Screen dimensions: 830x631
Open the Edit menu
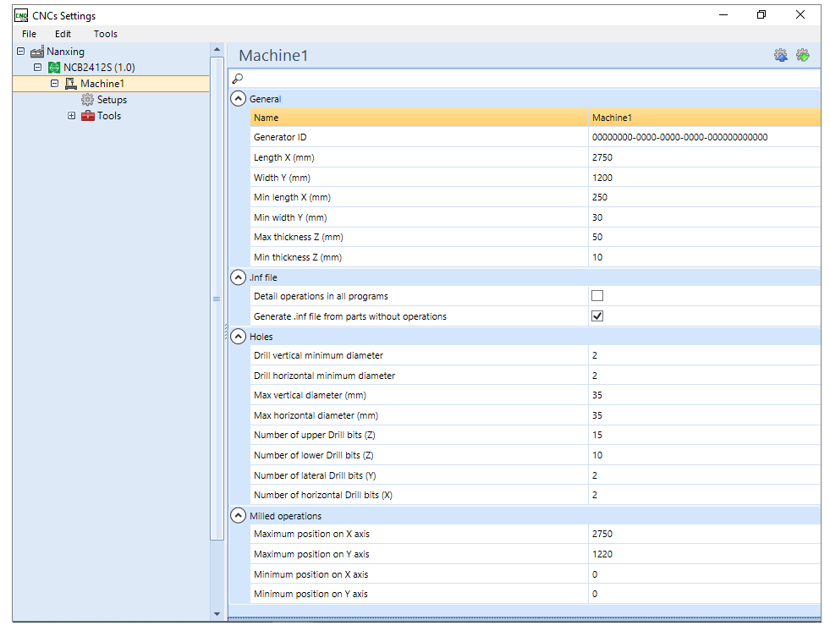tap(63, 34)
